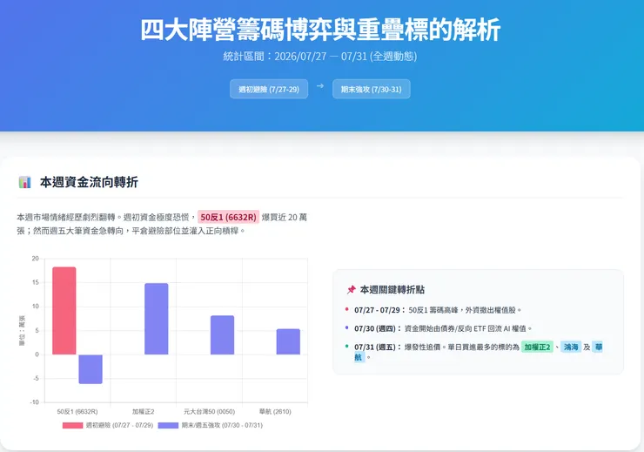Toggle the purple 期末/週五強攻 legend swatch
This screenshot has height=452, width=644.
(168, 425)
